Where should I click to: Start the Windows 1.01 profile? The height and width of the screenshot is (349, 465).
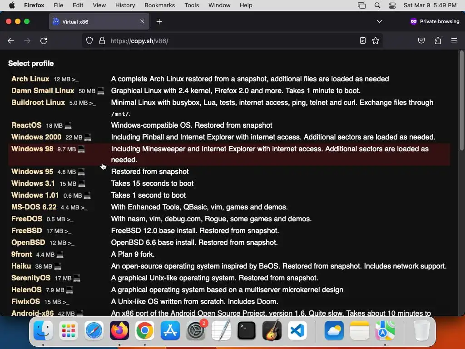pos(35,195)
